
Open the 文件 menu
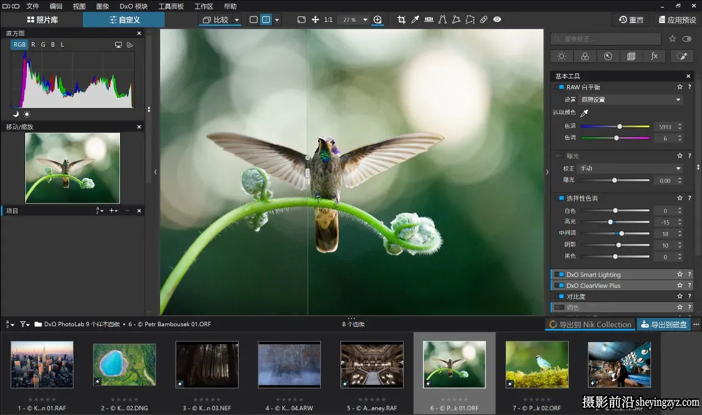[x=33, y=6]
